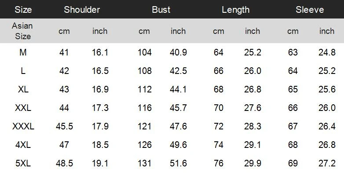The height and width of the screenshot is (173, 344).
Task: Click the 4XL size row label
Action: pyautogui.click(x=23, y=145)
